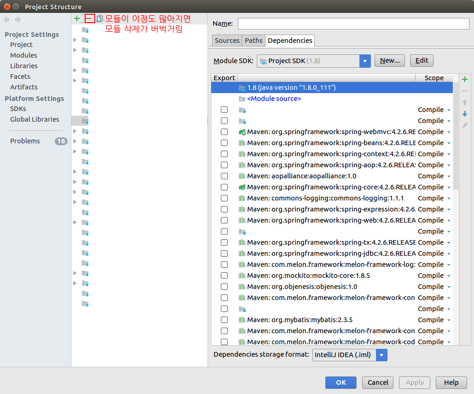This screenshot has height=394, width=474.
Task: Switch to the Paths tab
Action: pyautogui.click(x=254, y=41)
